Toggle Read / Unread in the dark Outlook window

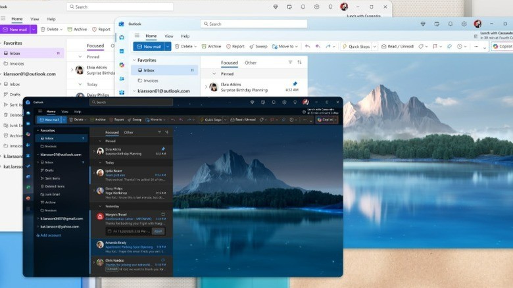pos(245,120)
